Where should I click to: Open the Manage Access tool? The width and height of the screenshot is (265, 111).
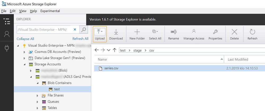click(194, 34)
